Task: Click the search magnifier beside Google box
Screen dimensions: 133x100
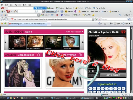Action: tap(129, 19)
